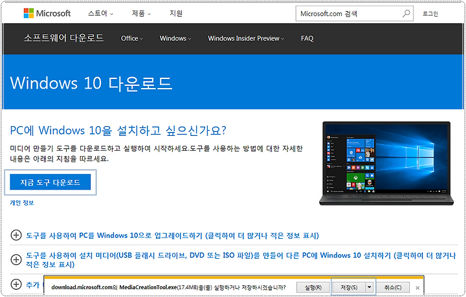Image resolution: width=466 pixels, height=297 pixels.
Task: Open the 저장(S) dropdown arrow
Action: (x=369, y=287)
